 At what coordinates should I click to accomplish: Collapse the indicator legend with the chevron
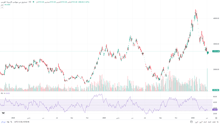2,7
